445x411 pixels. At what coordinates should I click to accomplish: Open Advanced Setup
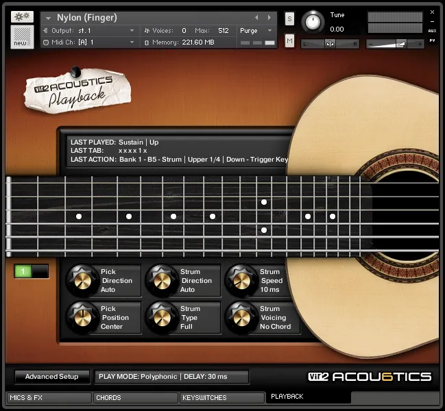pos(52,377)
